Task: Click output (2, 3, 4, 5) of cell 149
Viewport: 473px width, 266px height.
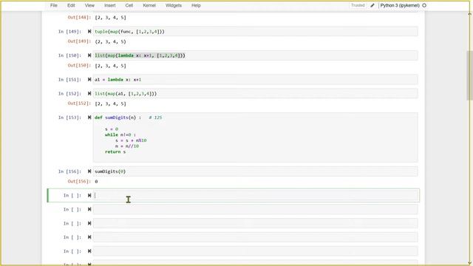Action: point(110,41)
